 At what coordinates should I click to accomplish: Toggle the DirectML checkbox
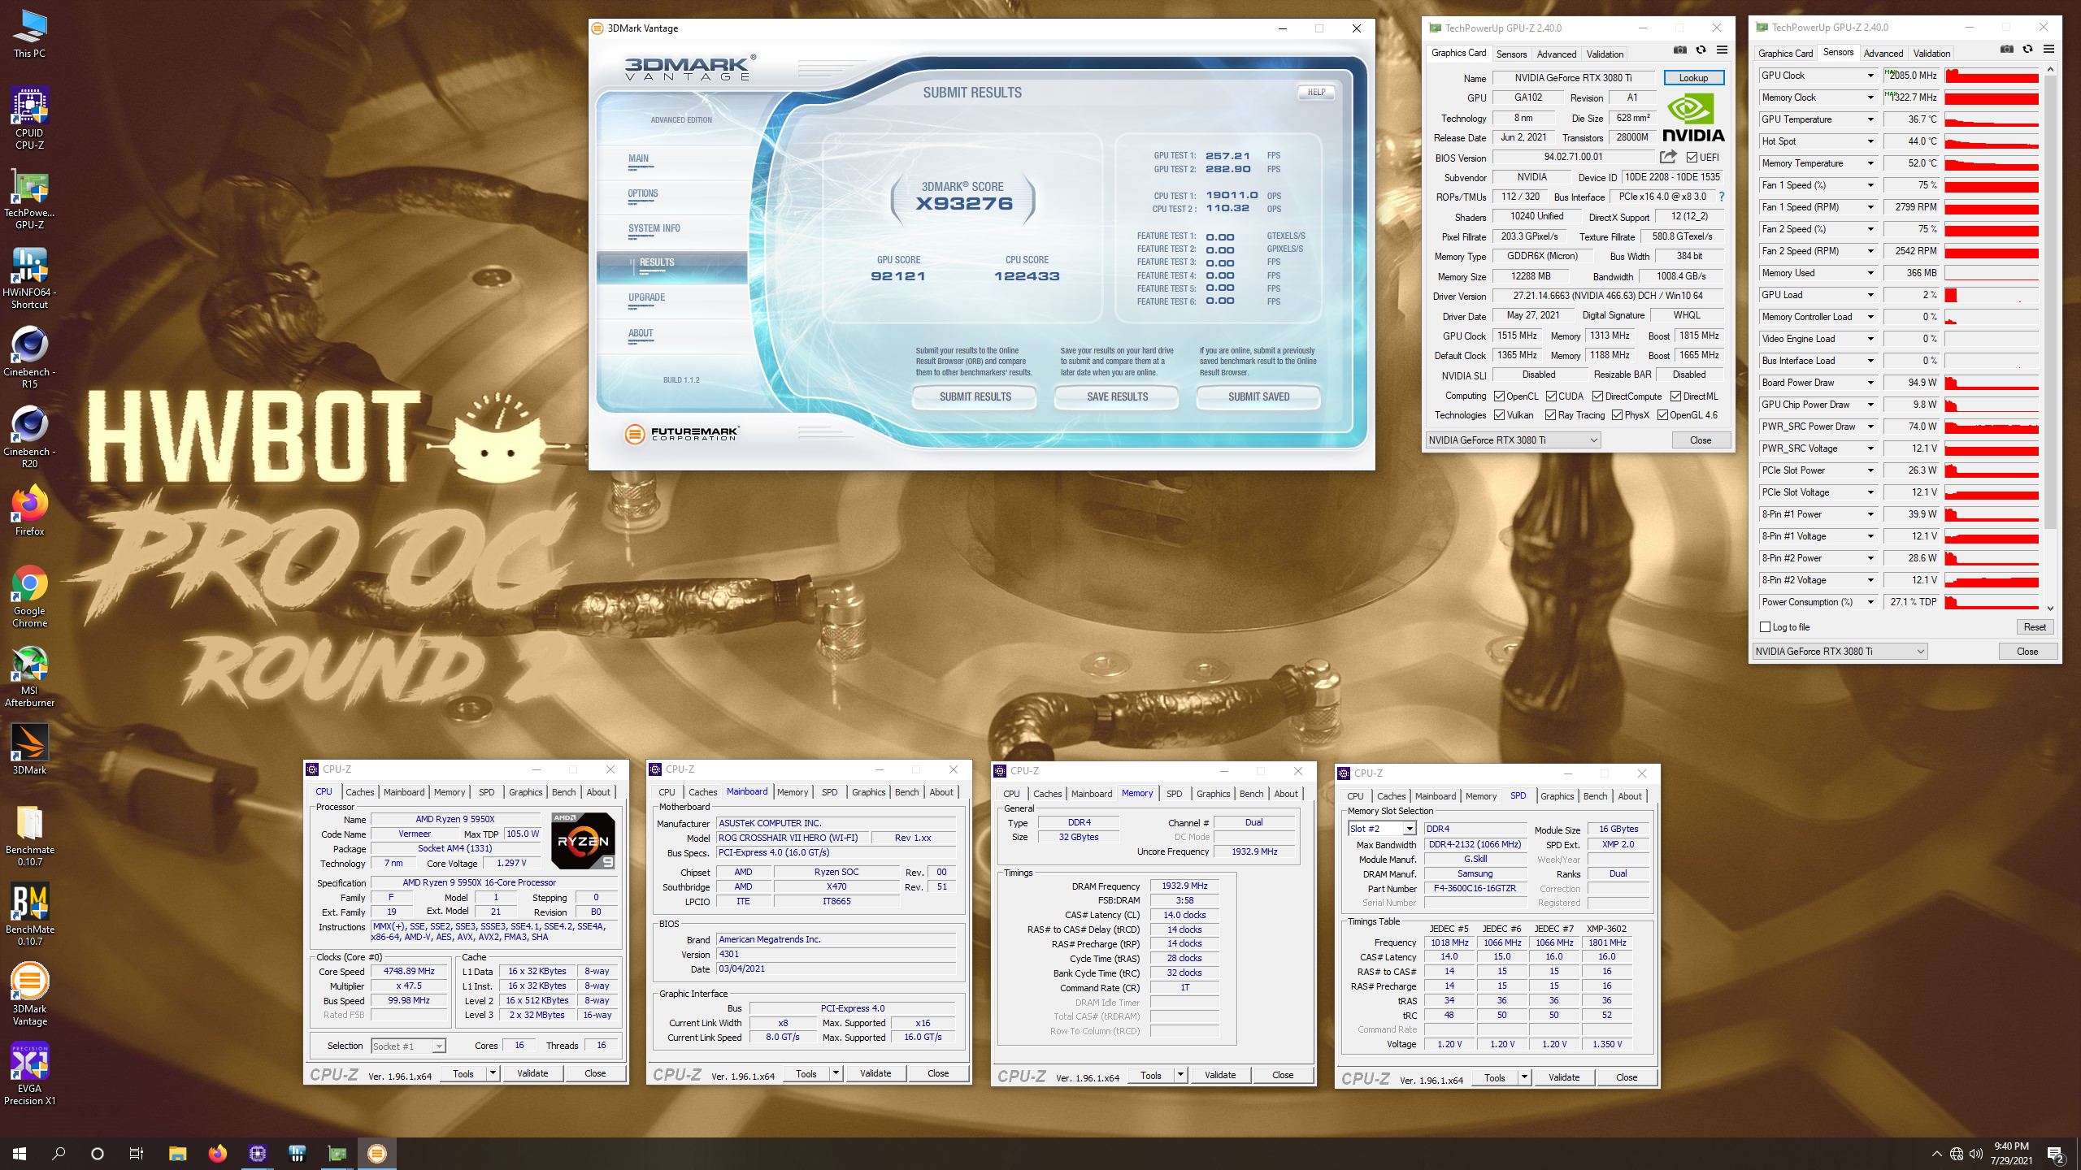1675,396
